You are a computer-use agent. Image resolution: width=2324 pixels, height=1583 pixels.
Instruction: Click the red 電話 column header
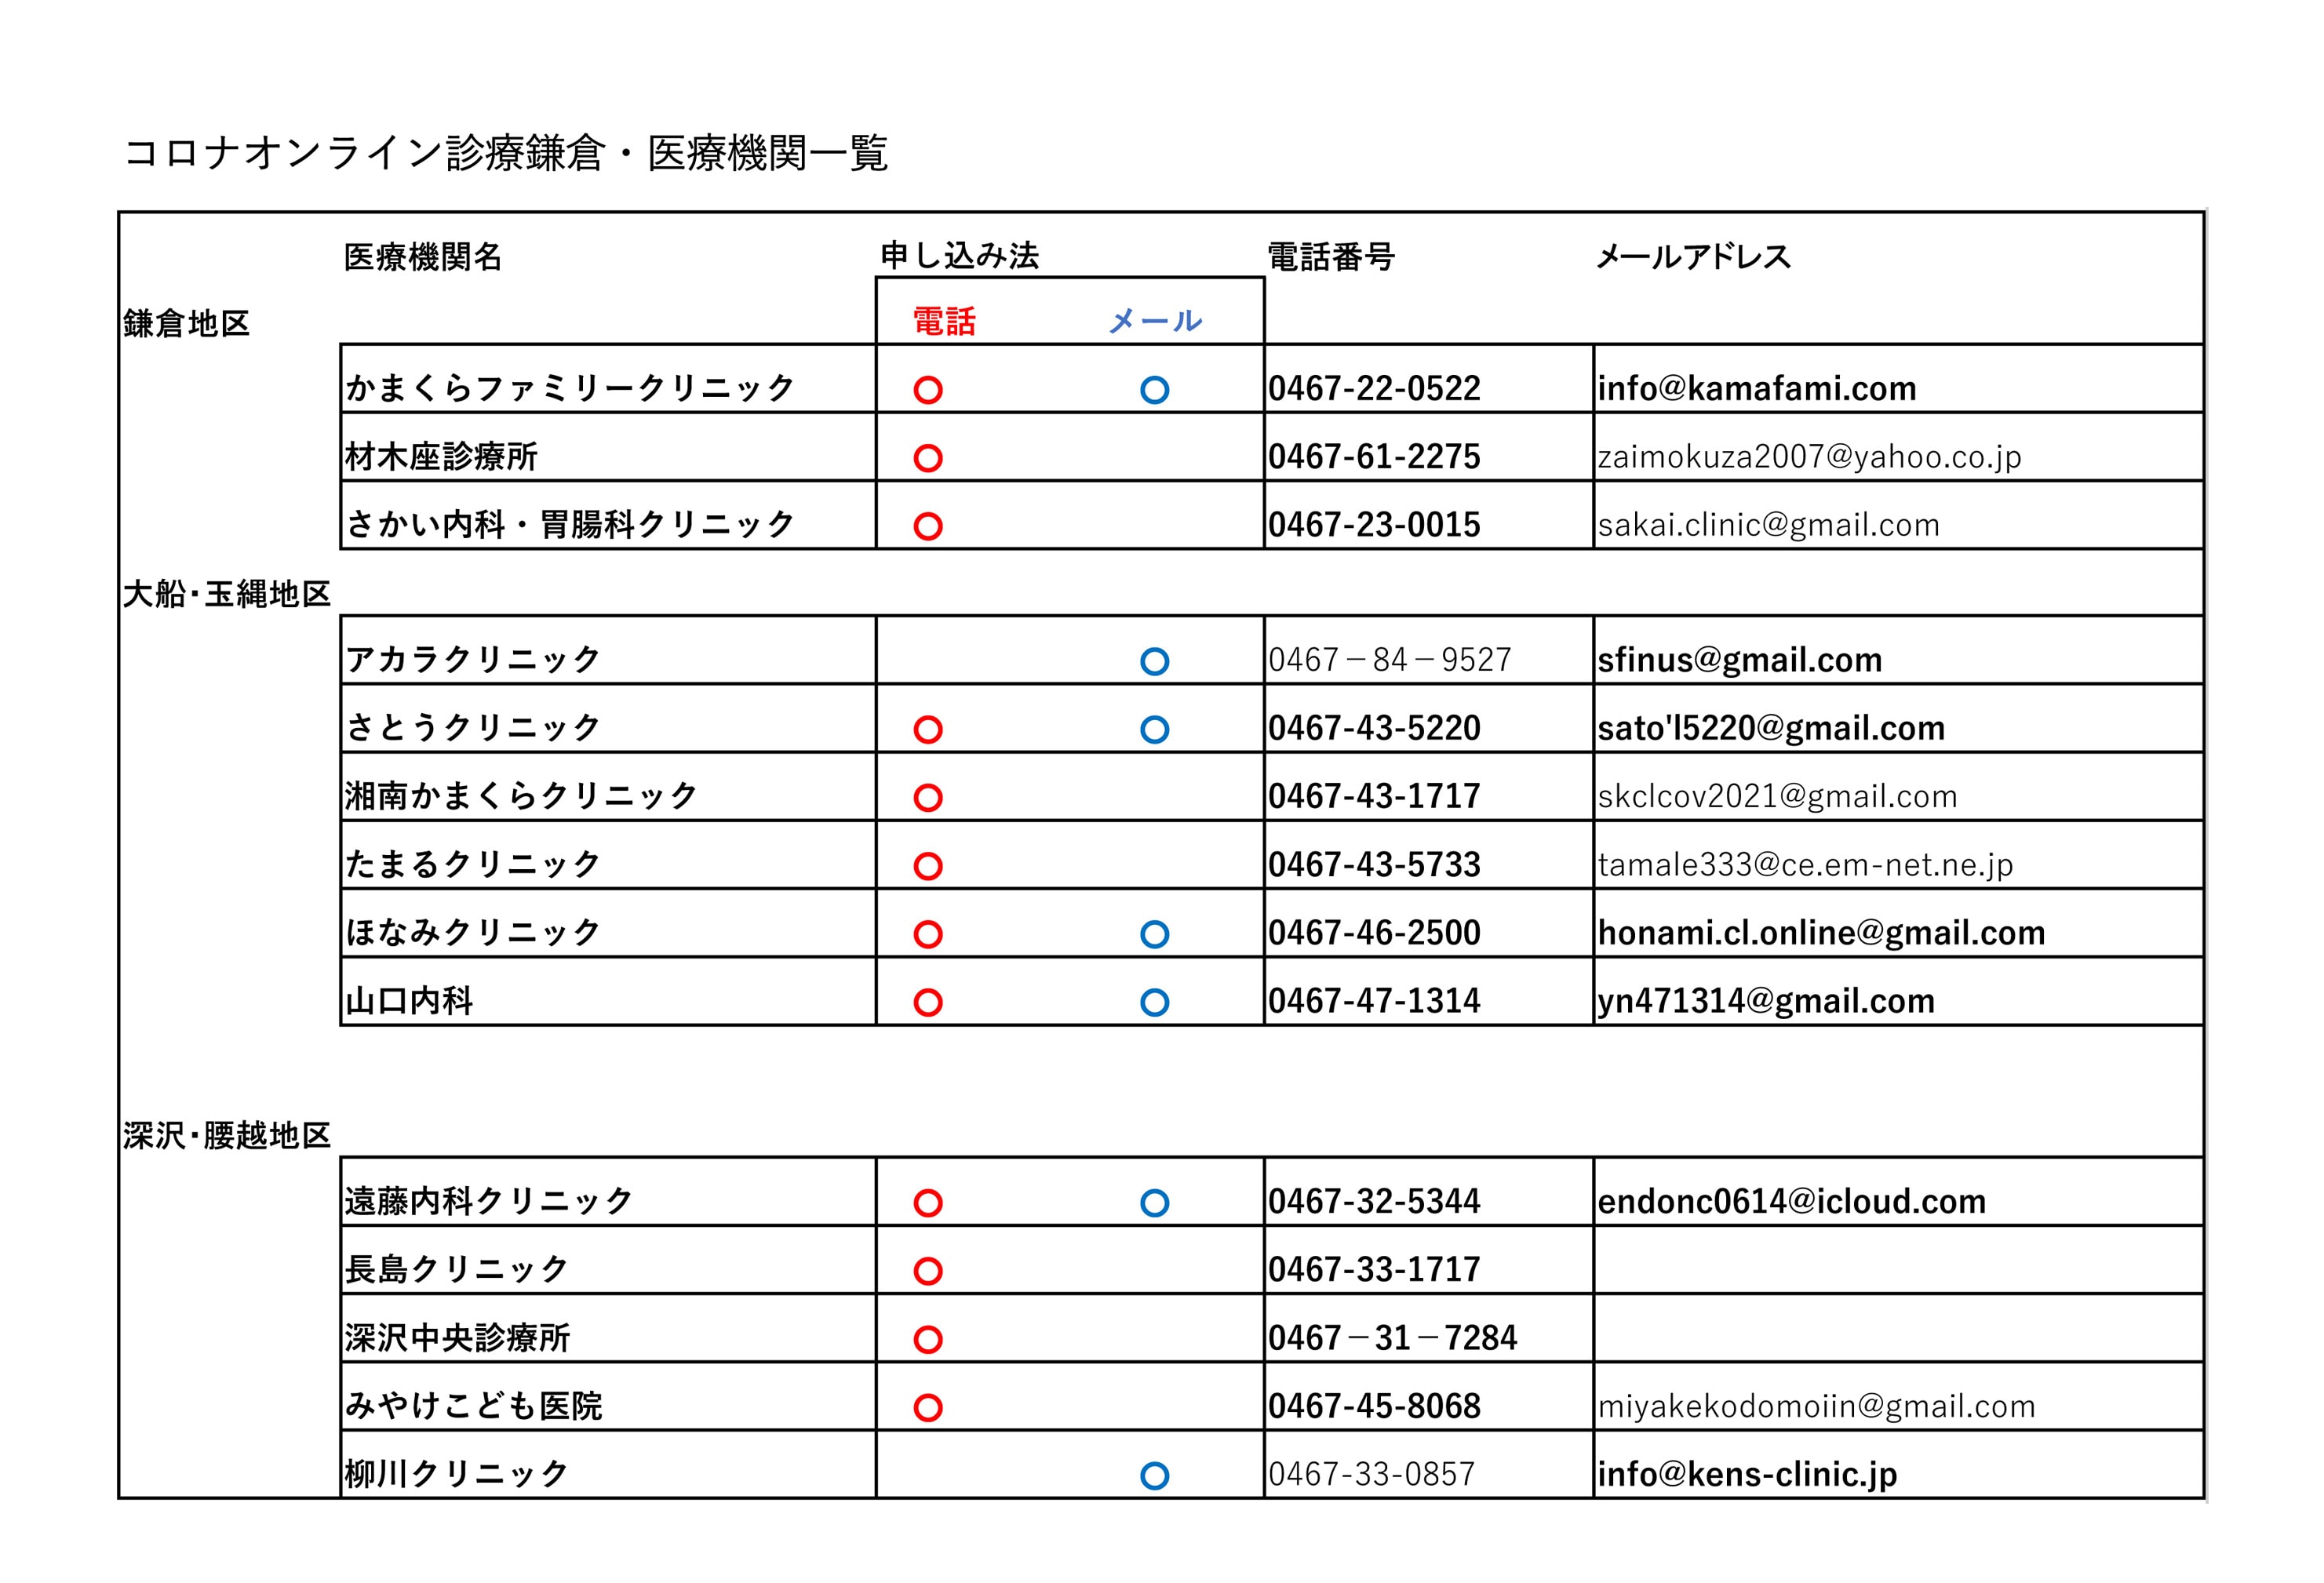tap(943, 321)
